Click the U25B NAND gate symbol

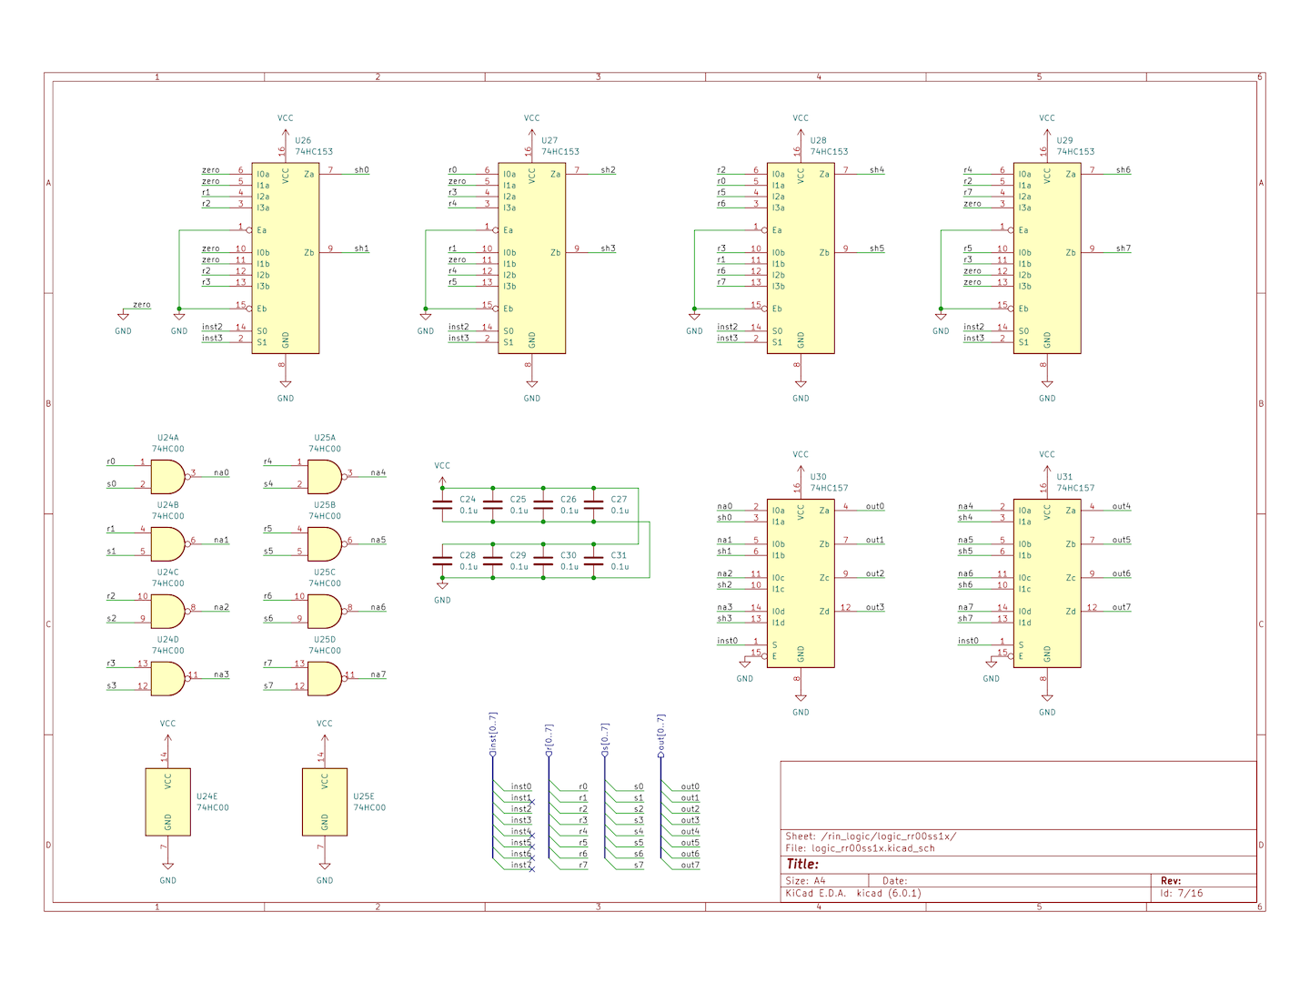pyautogui.click(x=324, y=544)
